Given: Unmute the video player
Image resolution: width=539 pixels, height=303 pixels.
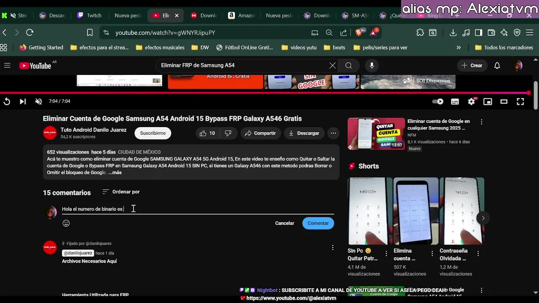Looking at the screenshot, I should (38, 101).
